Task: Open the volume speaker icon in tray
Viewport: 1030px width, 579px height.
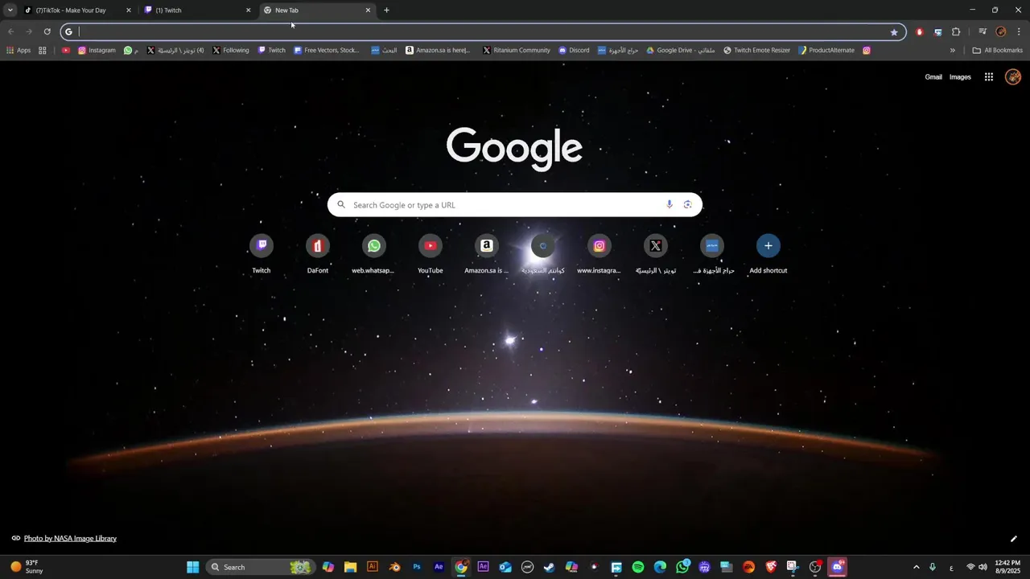Action: pyautogui.click(x=983, y=567)
